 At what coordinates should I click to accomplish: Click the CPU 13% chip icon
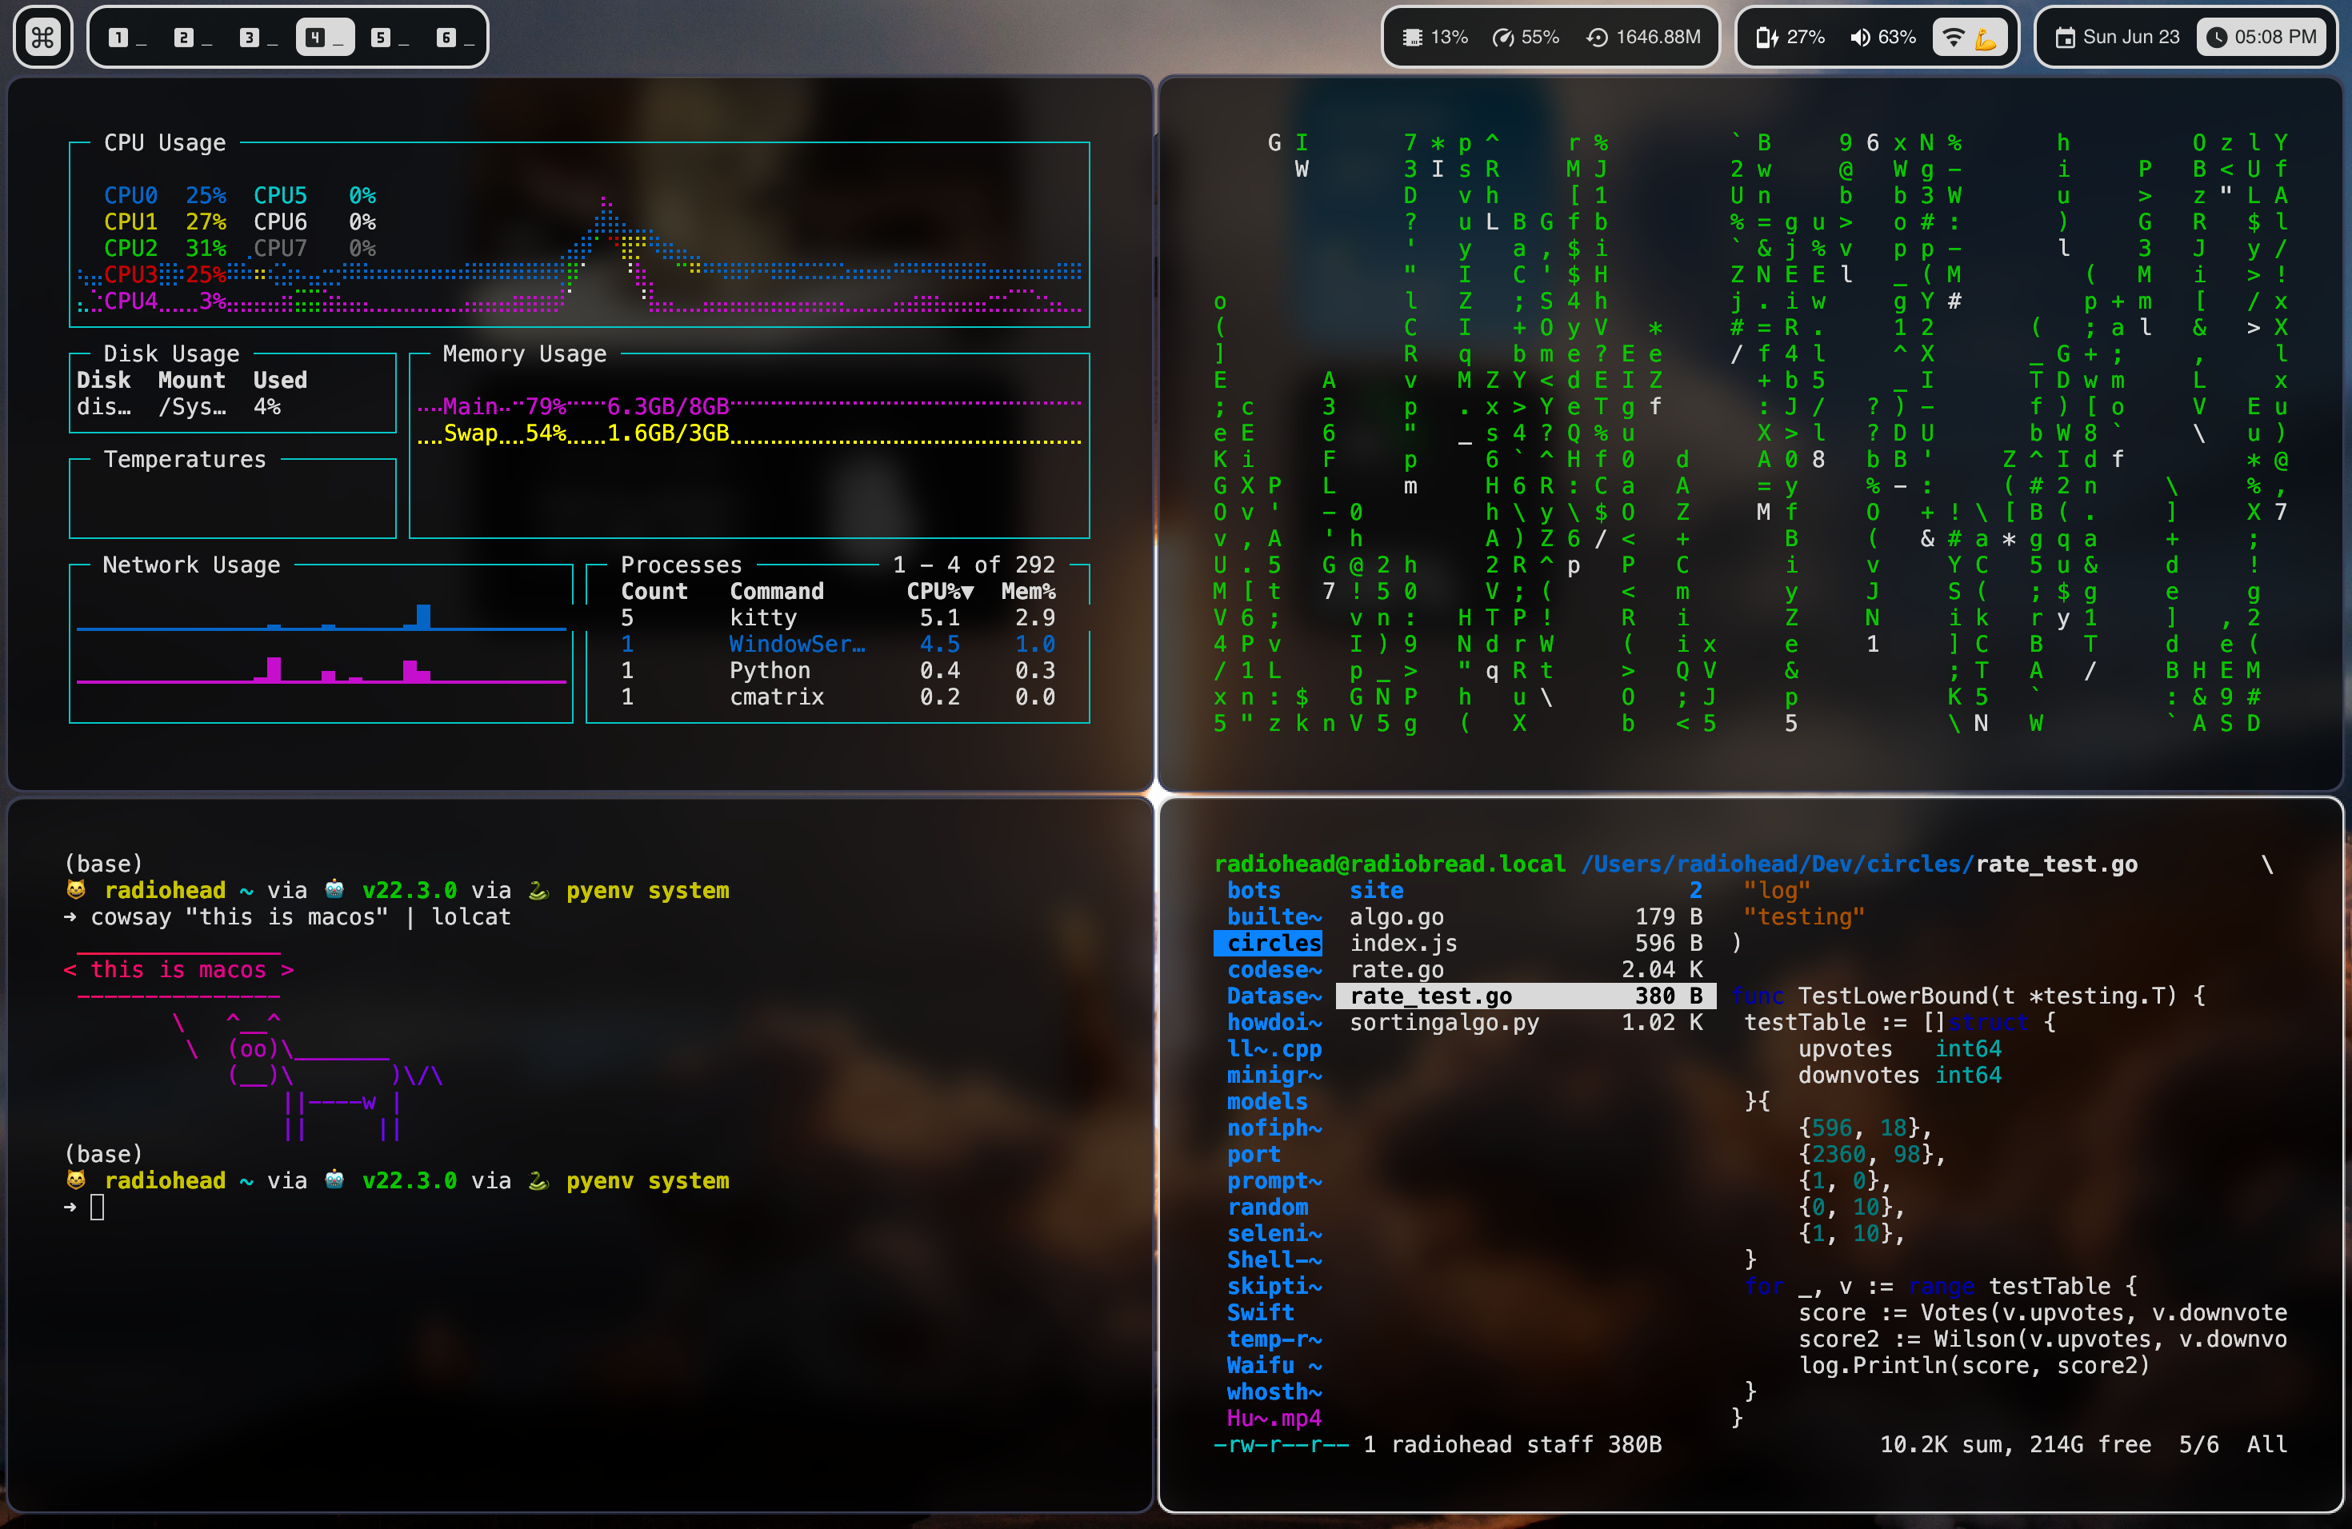(1413, 38)
